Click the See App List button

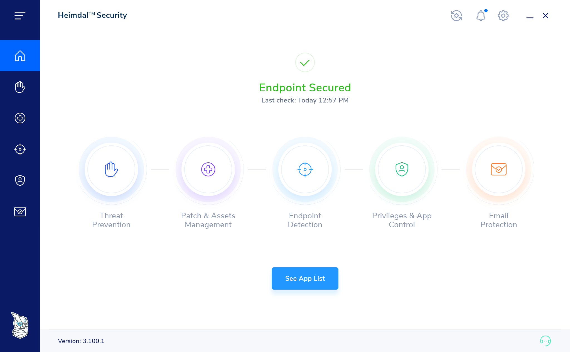[x=305, y=278]
